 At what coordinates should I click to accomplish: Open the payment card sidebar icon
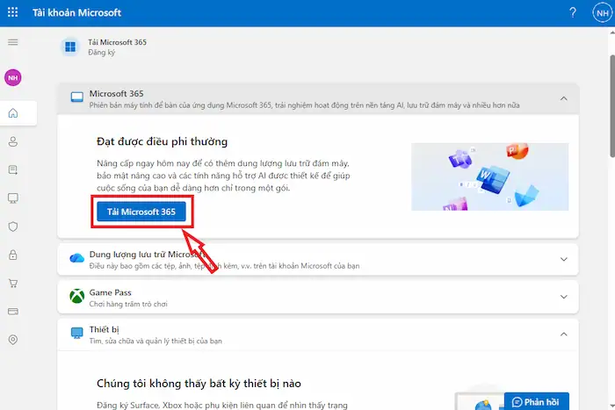pos(13,312)
